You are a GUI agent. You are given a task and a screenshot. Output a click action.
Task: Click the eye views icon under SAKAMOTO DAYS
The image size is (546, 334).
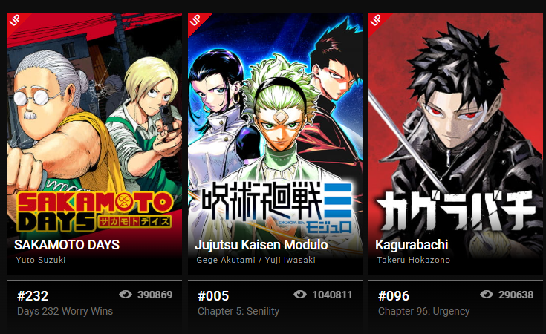click(126, 295)
